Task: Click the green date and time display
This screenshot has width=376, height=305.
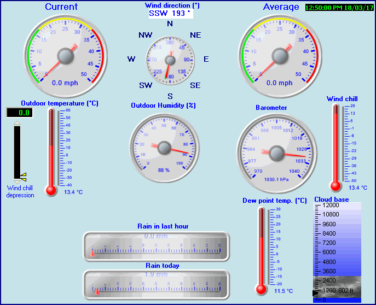Action: [339, 8]
